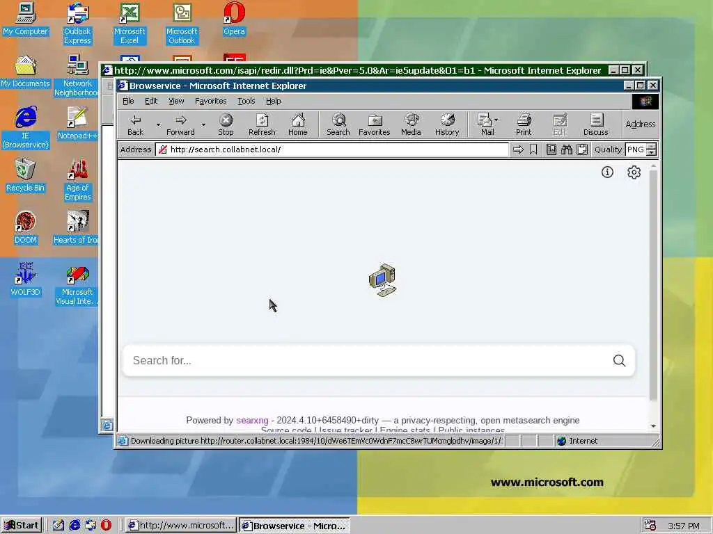Screen dimensions: 713x534
Task: Select the Microsoft Outlook desktop shortcut
Action: pyautogui.click(x=182, y=24)
